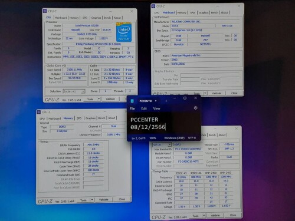The width and height of the screenshot is (295, 221).
Task: Click Validate button in Mainboard window
Action: 217,93
